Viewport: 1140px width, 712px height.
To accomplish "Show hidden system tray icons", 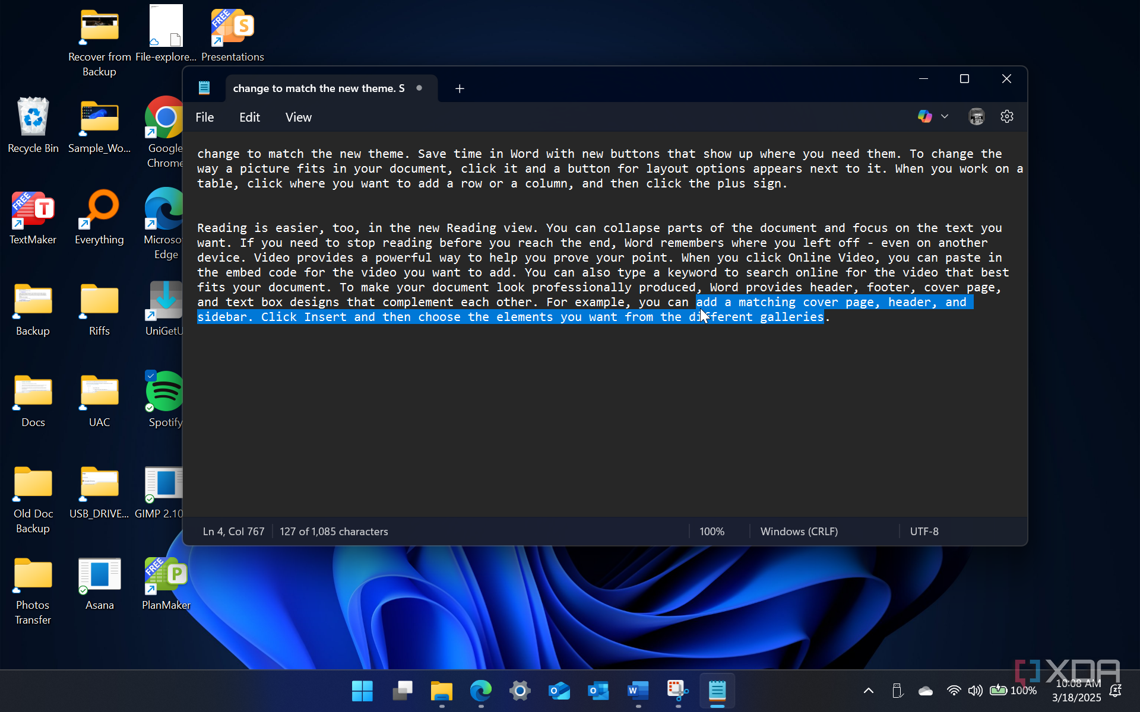I will click(x=869, y=691).
